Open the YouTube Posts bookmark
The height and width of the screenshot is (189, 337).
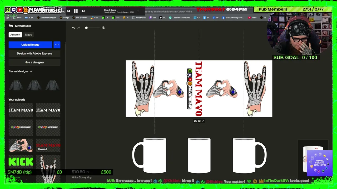pyautogui.click(x=252, y=18)
